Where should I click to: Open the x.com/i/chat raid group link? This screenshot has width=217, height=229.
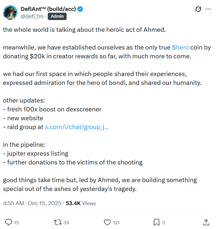point(77,127)
